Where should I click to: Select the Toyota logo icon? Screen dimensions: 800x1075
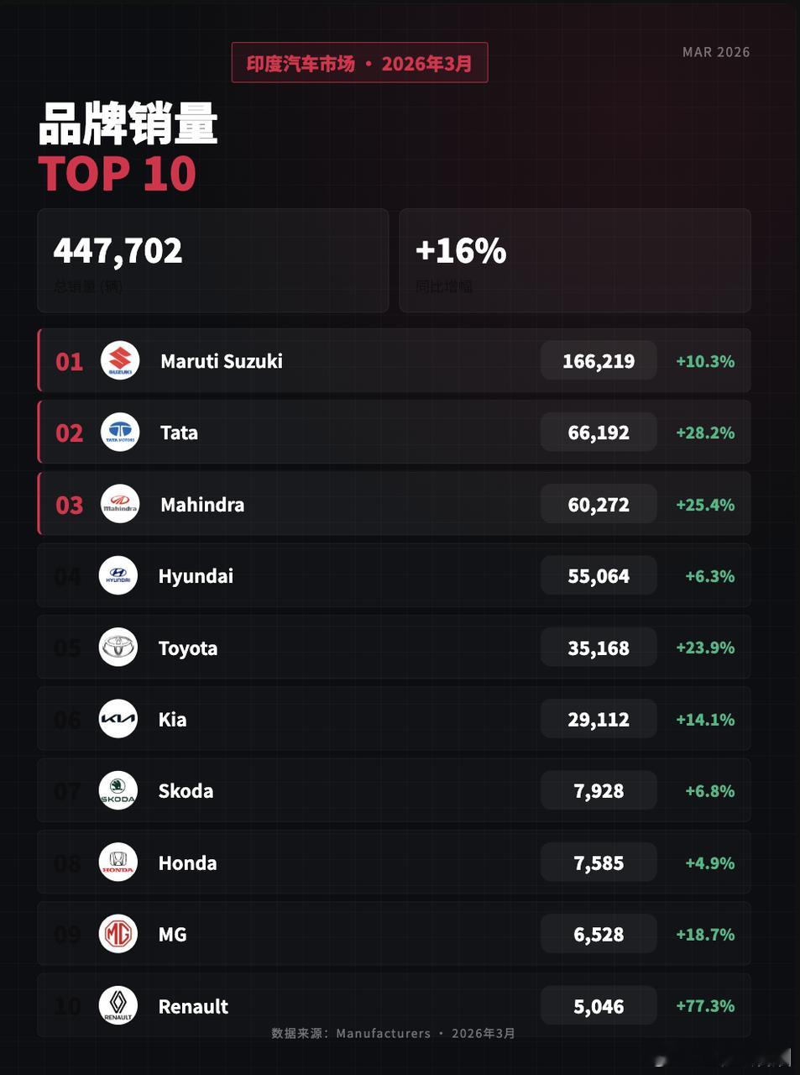coord(118,648)
